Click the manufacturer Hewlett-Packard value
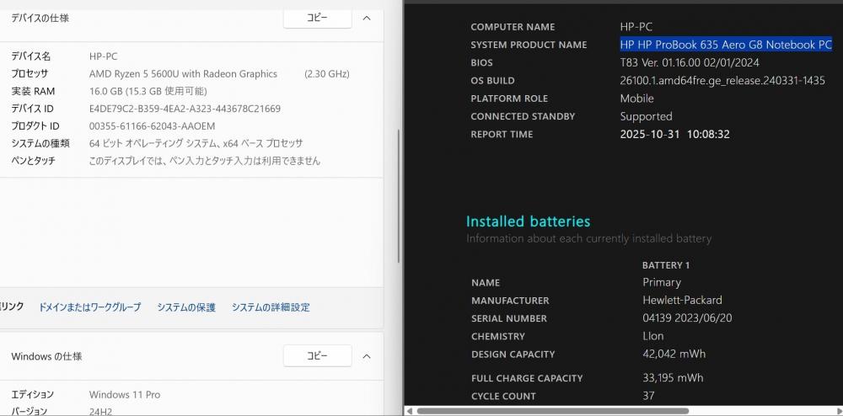The width and height of the screenshot is (843, 416). pos(682,300)
